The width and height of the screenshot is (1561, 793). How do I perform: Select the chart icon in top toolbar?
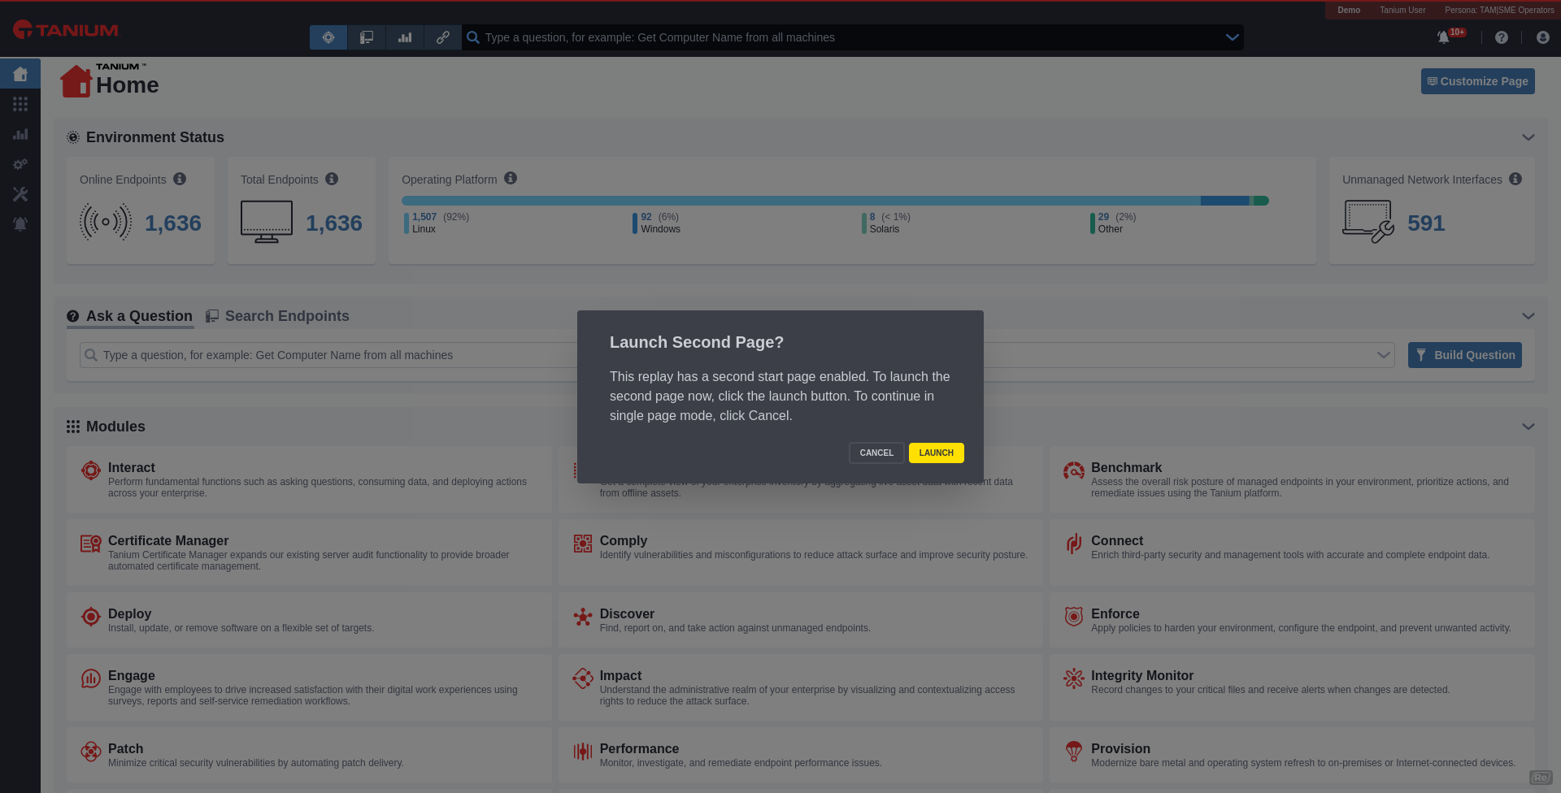click(x=405, y=37)
